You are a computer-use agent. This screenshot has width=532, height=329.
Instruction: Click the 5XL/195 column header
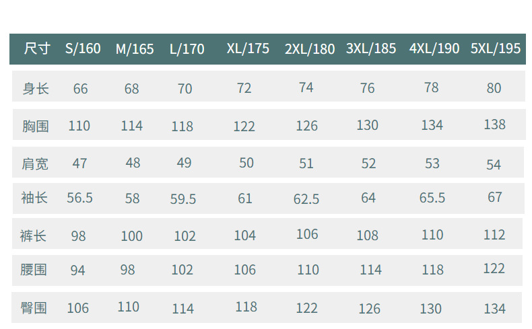tap(496, 48)
